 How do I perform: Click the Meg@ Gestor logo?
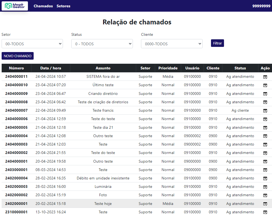[x=15, y=6]
